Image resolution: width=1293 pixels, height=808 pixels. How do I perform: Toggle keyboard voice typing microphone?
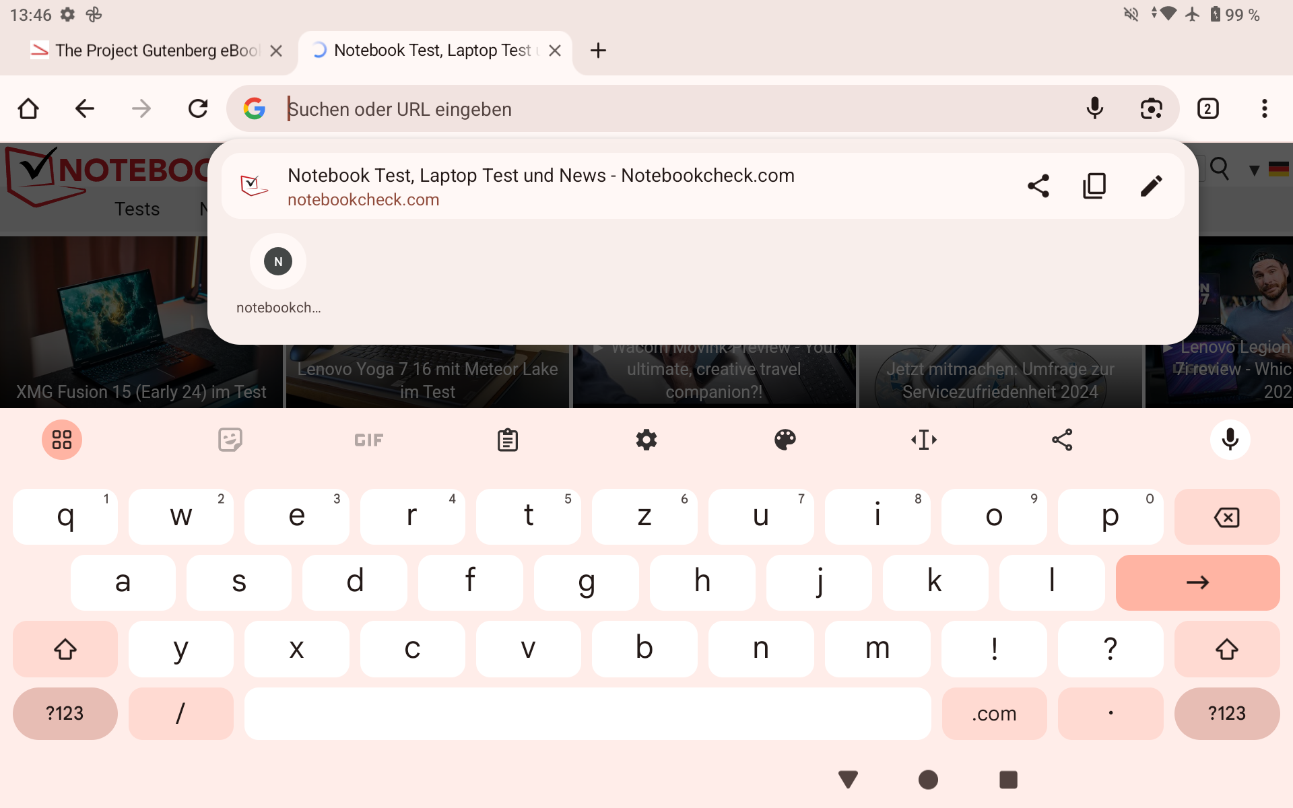coord(1230,440)
